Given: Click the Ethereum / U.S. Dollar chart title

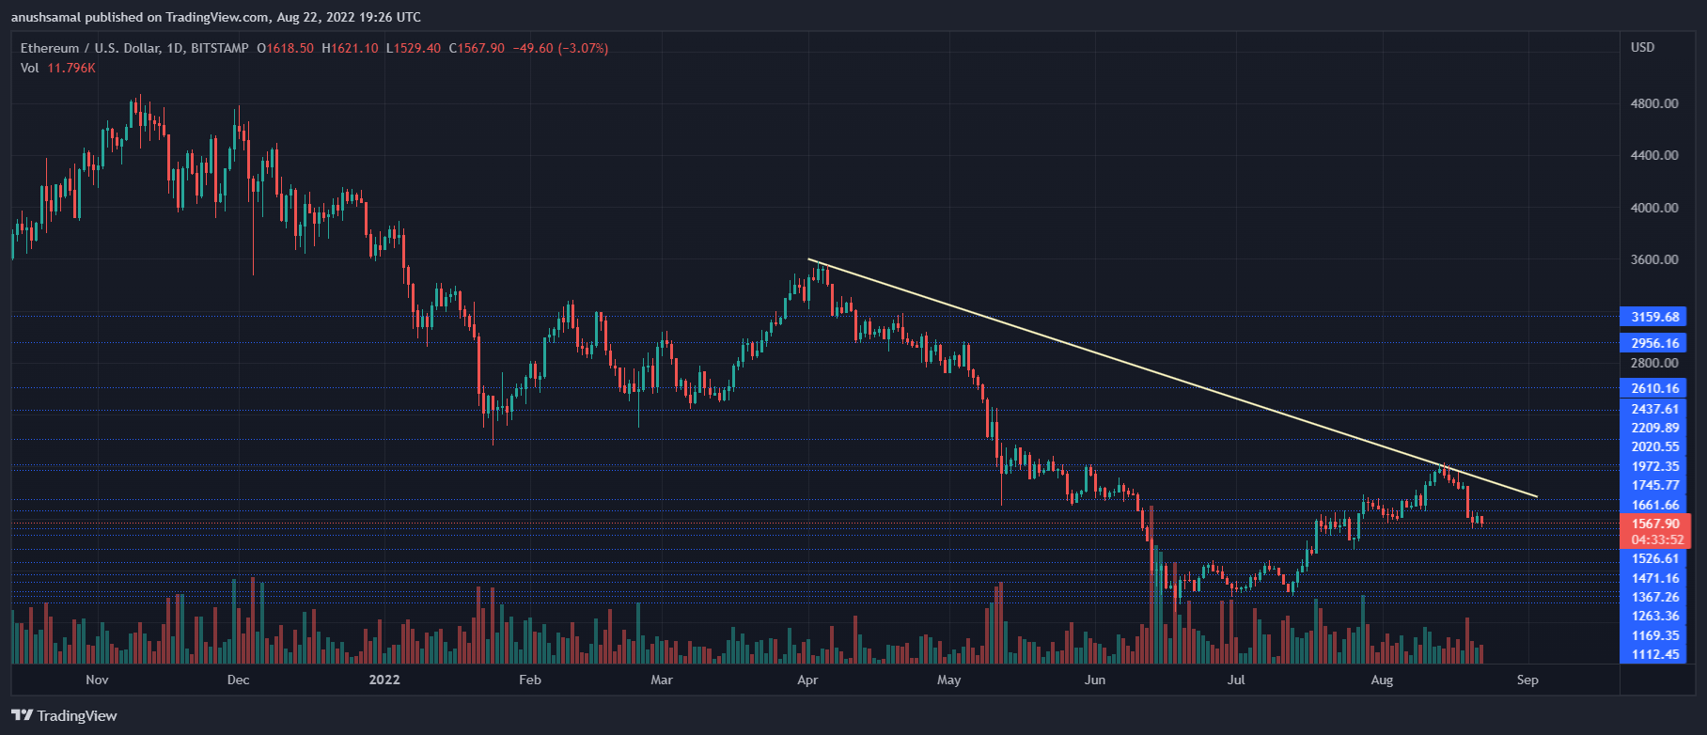Looking at the screenshot, I should pos(134,48).
